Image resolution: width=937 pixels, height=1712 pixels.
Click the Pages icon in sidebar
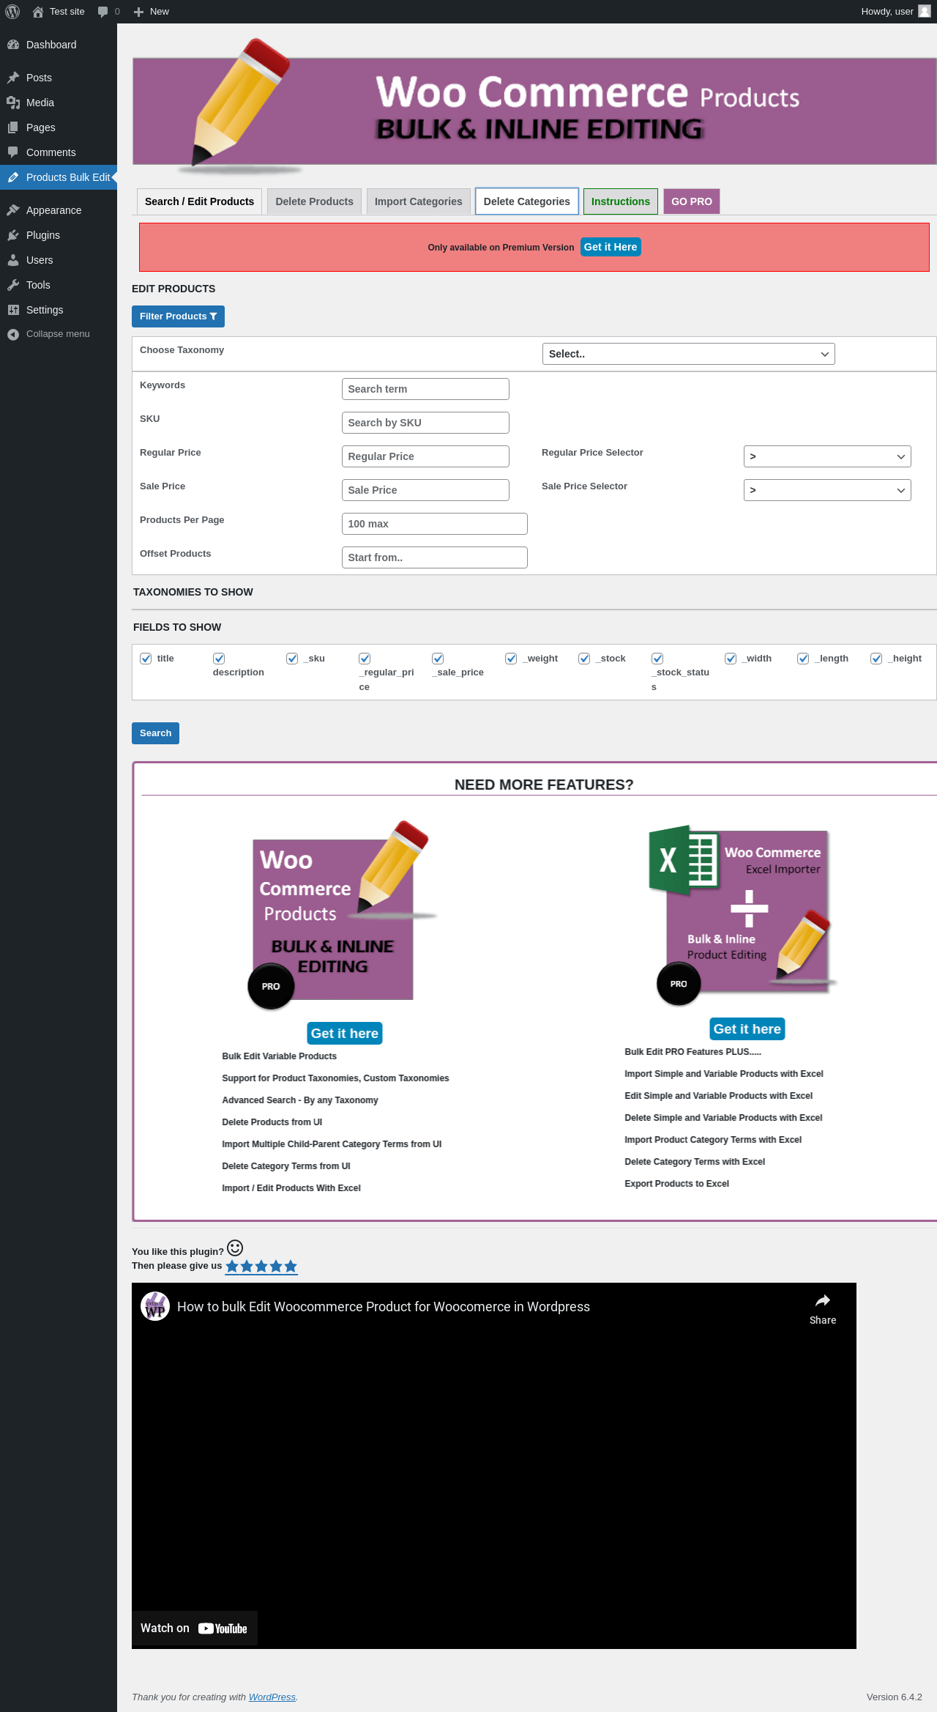(13, 127)
